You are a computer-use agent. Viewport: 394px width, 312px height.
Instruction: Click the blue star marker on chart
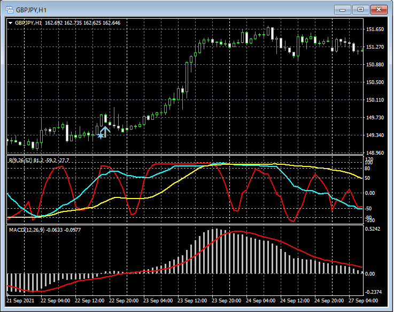point(101,136)
